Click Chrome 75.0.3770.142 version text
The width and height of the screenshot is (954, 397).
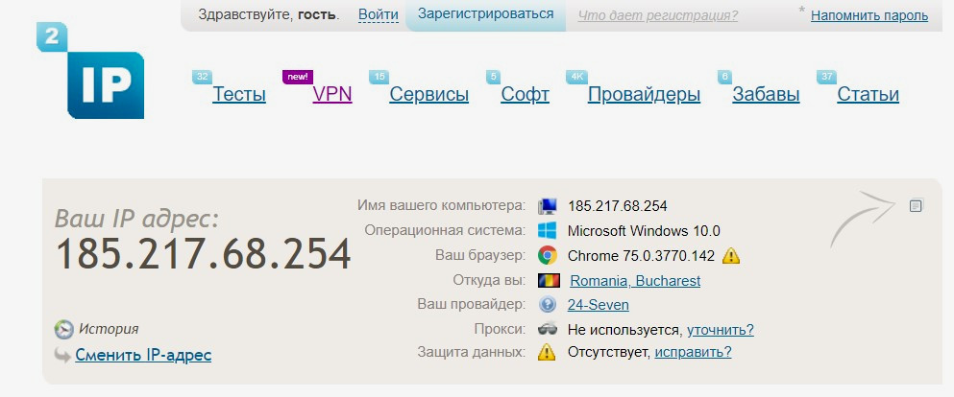[x=641, y=256]
